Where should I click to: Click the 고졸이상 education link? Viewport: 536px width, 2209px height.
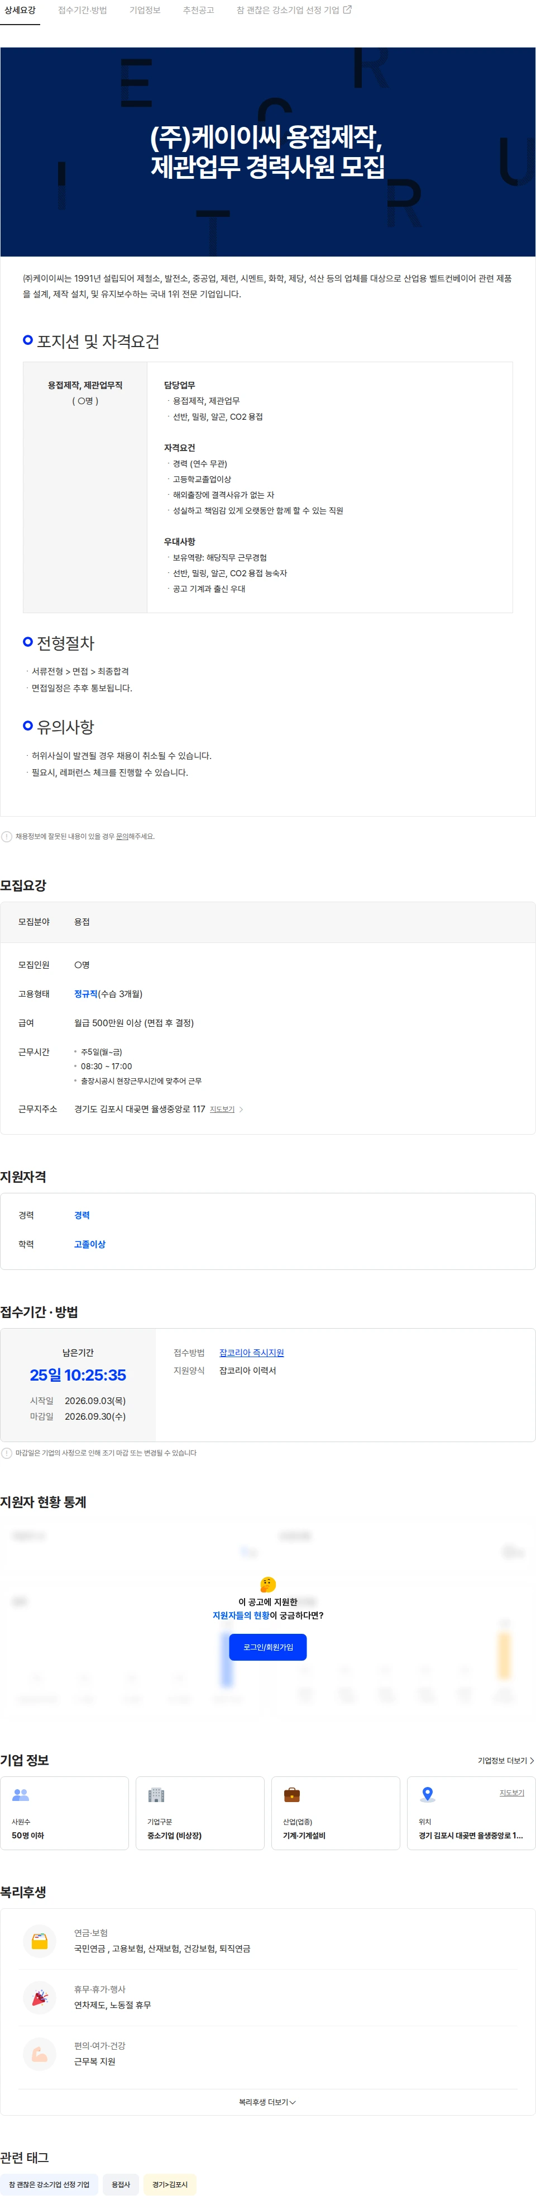(90, 1244)
